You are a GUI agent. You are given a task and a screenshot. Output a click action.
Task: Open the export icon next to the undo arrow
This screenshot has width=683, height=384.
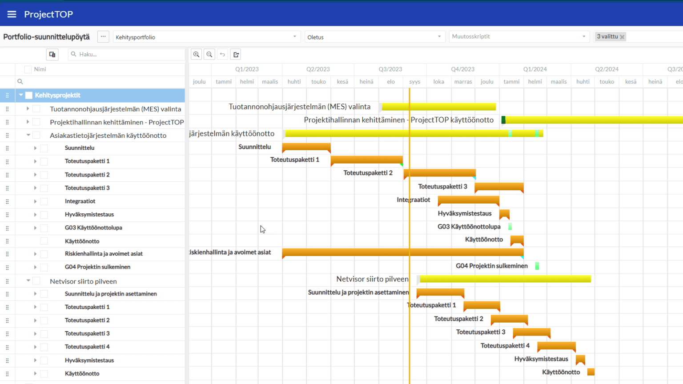tap(235, 54)
